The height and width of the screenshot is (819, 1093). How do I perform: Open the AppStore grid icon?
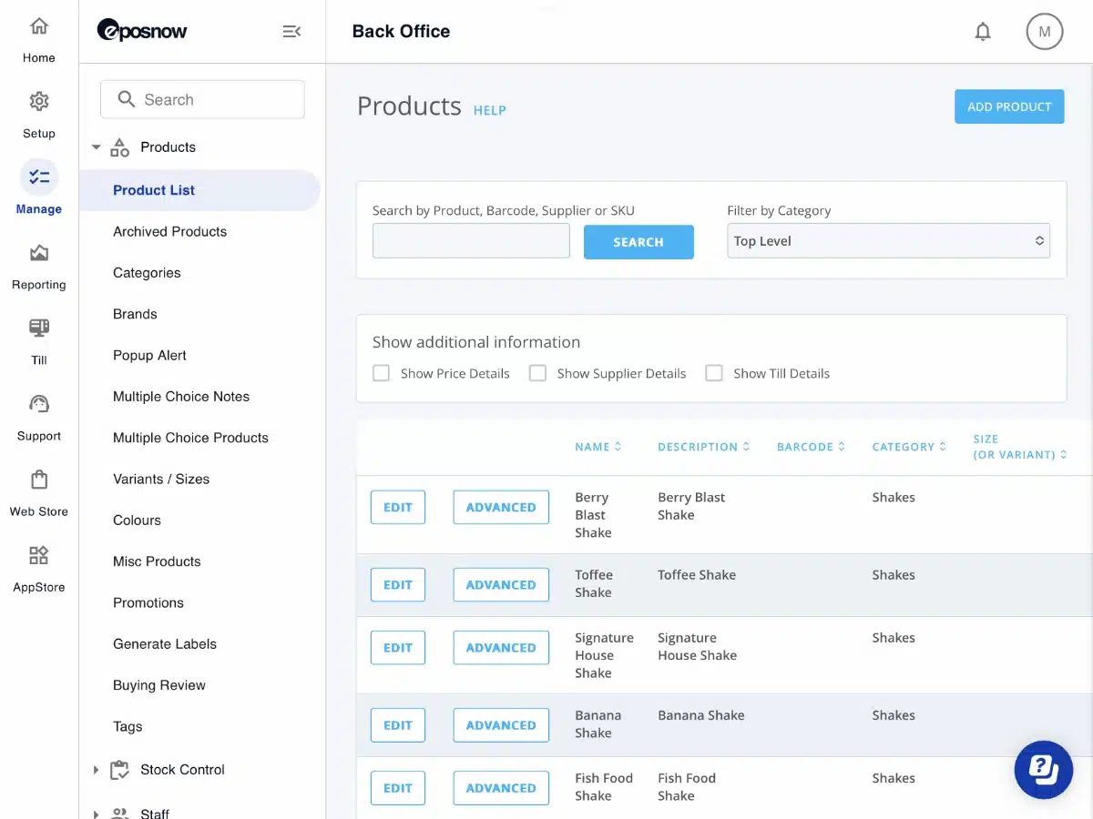coord(39,555)
